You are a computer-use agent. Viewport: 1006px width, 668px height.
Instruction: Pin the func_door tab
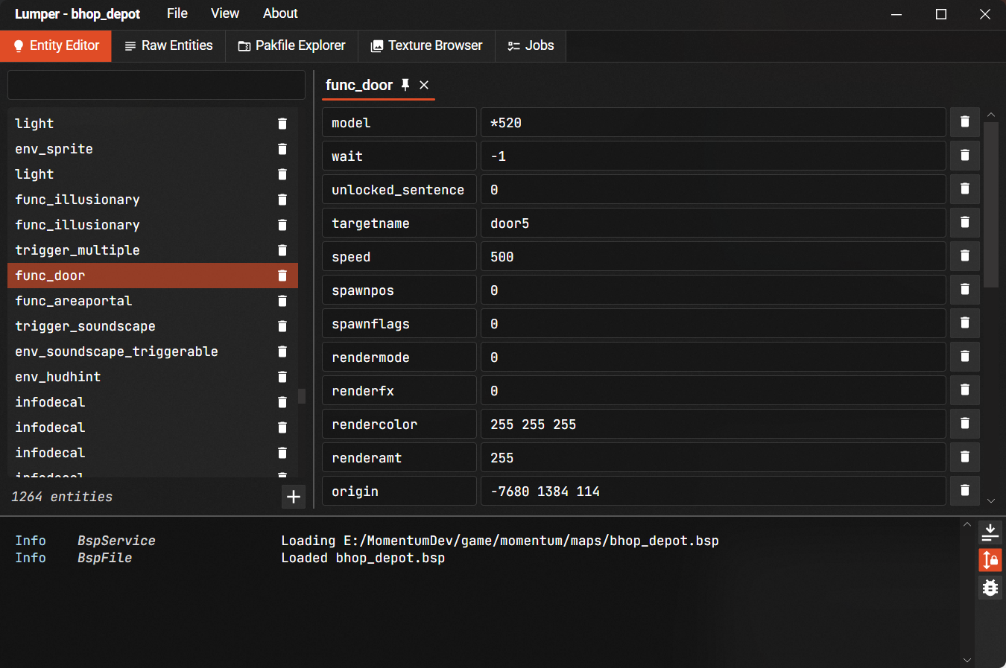(x=405, y=85)
